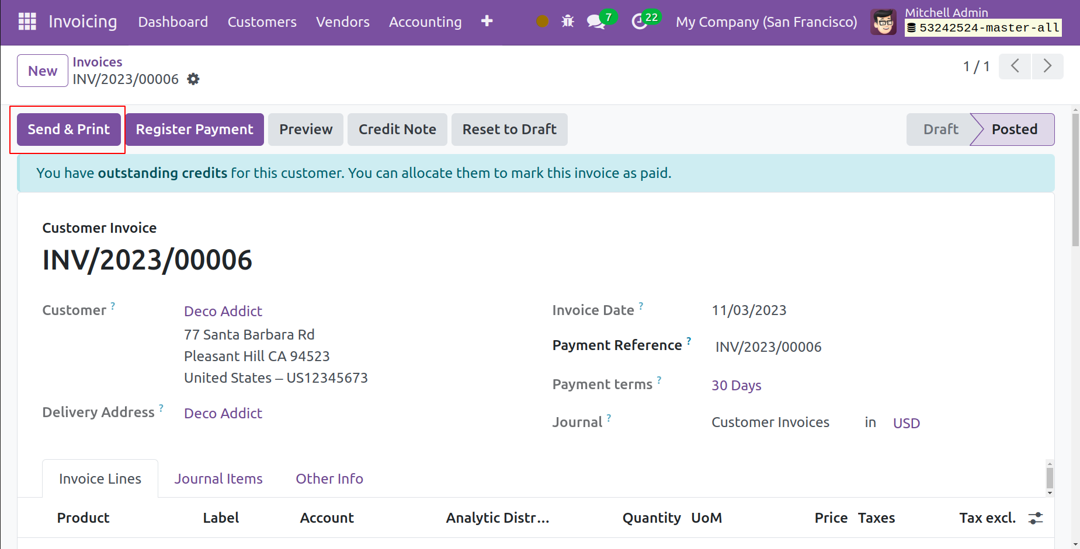Show help tooltip for Payment terms

(659, 380)
